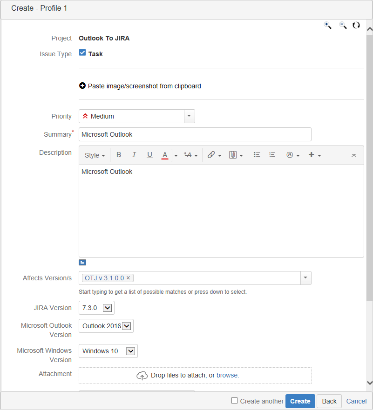Click the zoom in magnifier icon
The width and height of the screenshot is (373, 410).
coord(328,26)
